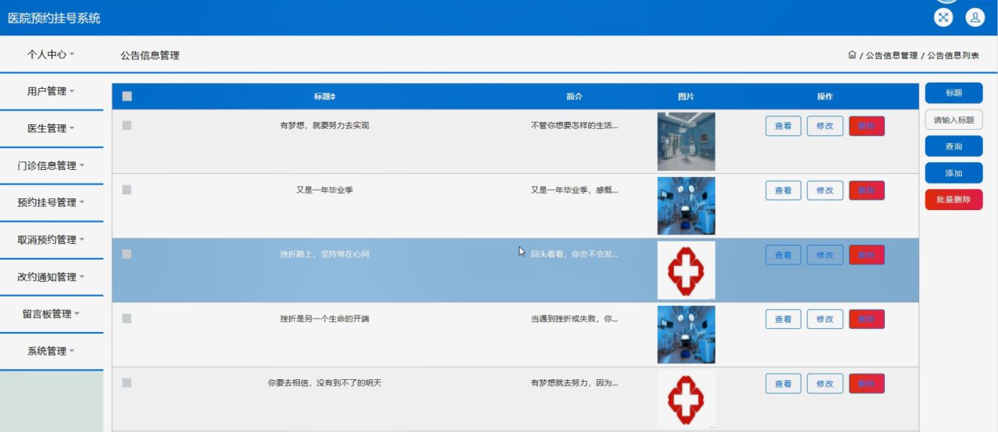Expand the 预约挂号管理 menu
This screenshot has width=998, height=432.
[51, 202]
